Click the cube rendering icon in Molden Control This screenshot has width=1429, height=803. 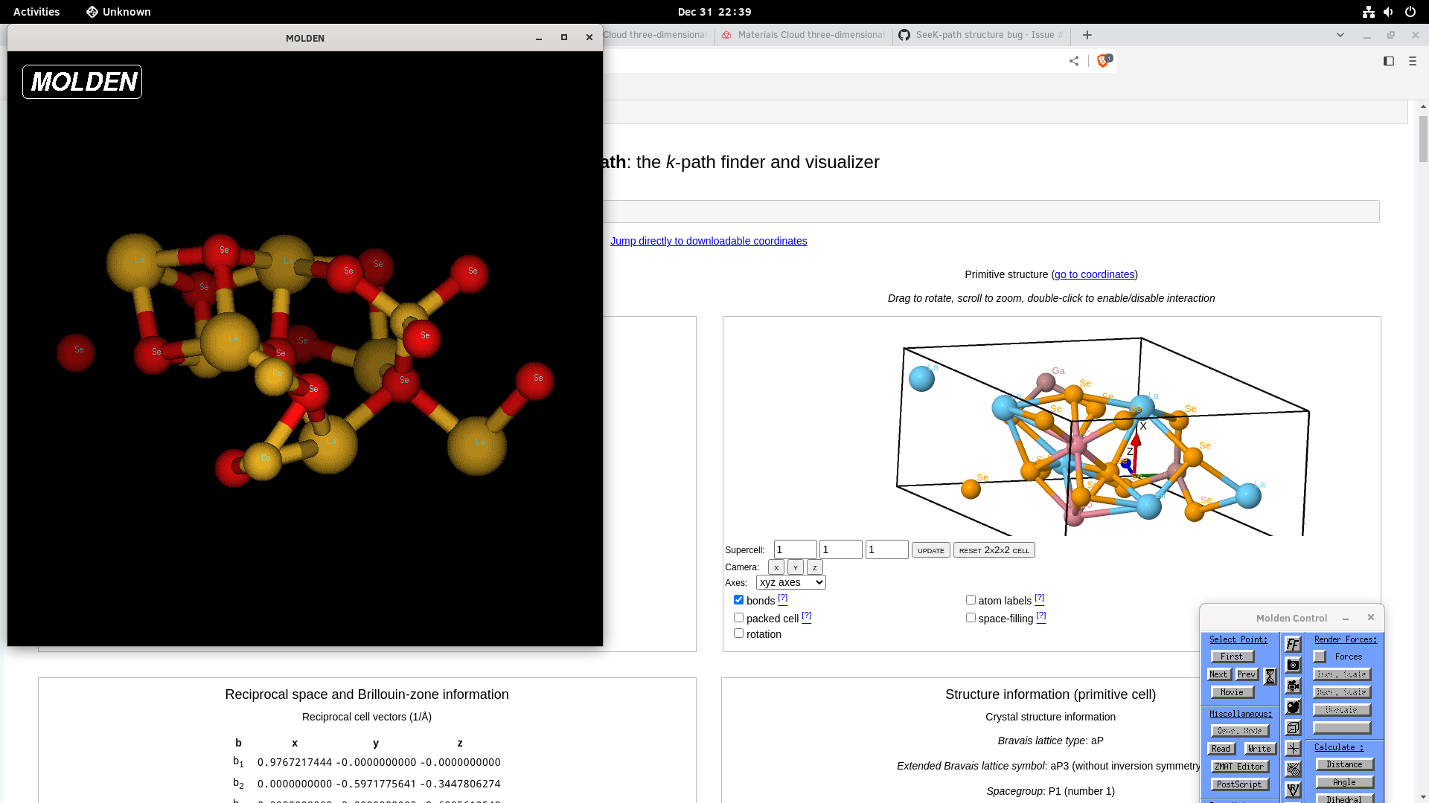[1293, 727]
